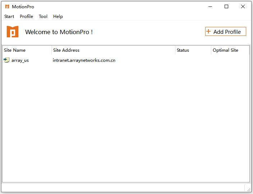The height and width of the screenshot is (194, 253).
Task: Open the Tool menu
Action: coord(43,17)
